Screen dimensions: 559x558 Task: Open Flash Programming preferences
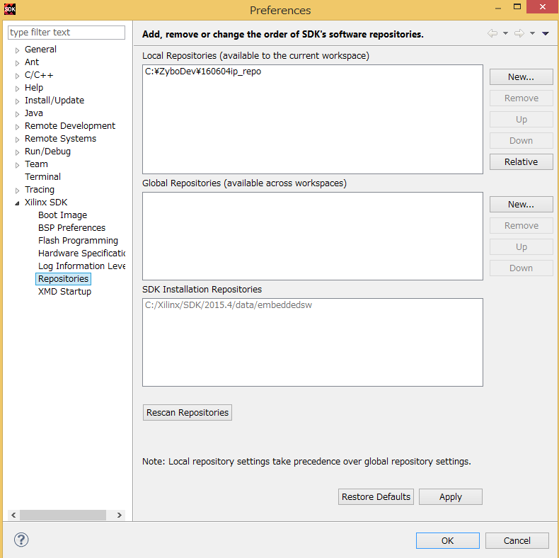78,241
